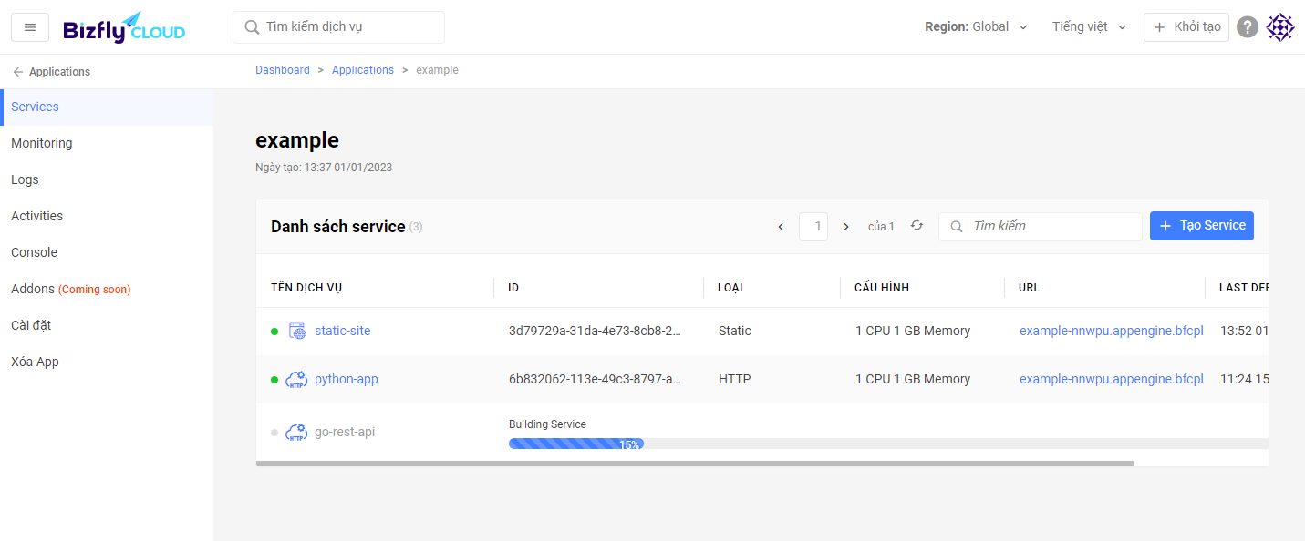This screenshot has height=541, width=1305.
Task: Click the Khởi tạo create button
Action: (x=1186, y=27)
